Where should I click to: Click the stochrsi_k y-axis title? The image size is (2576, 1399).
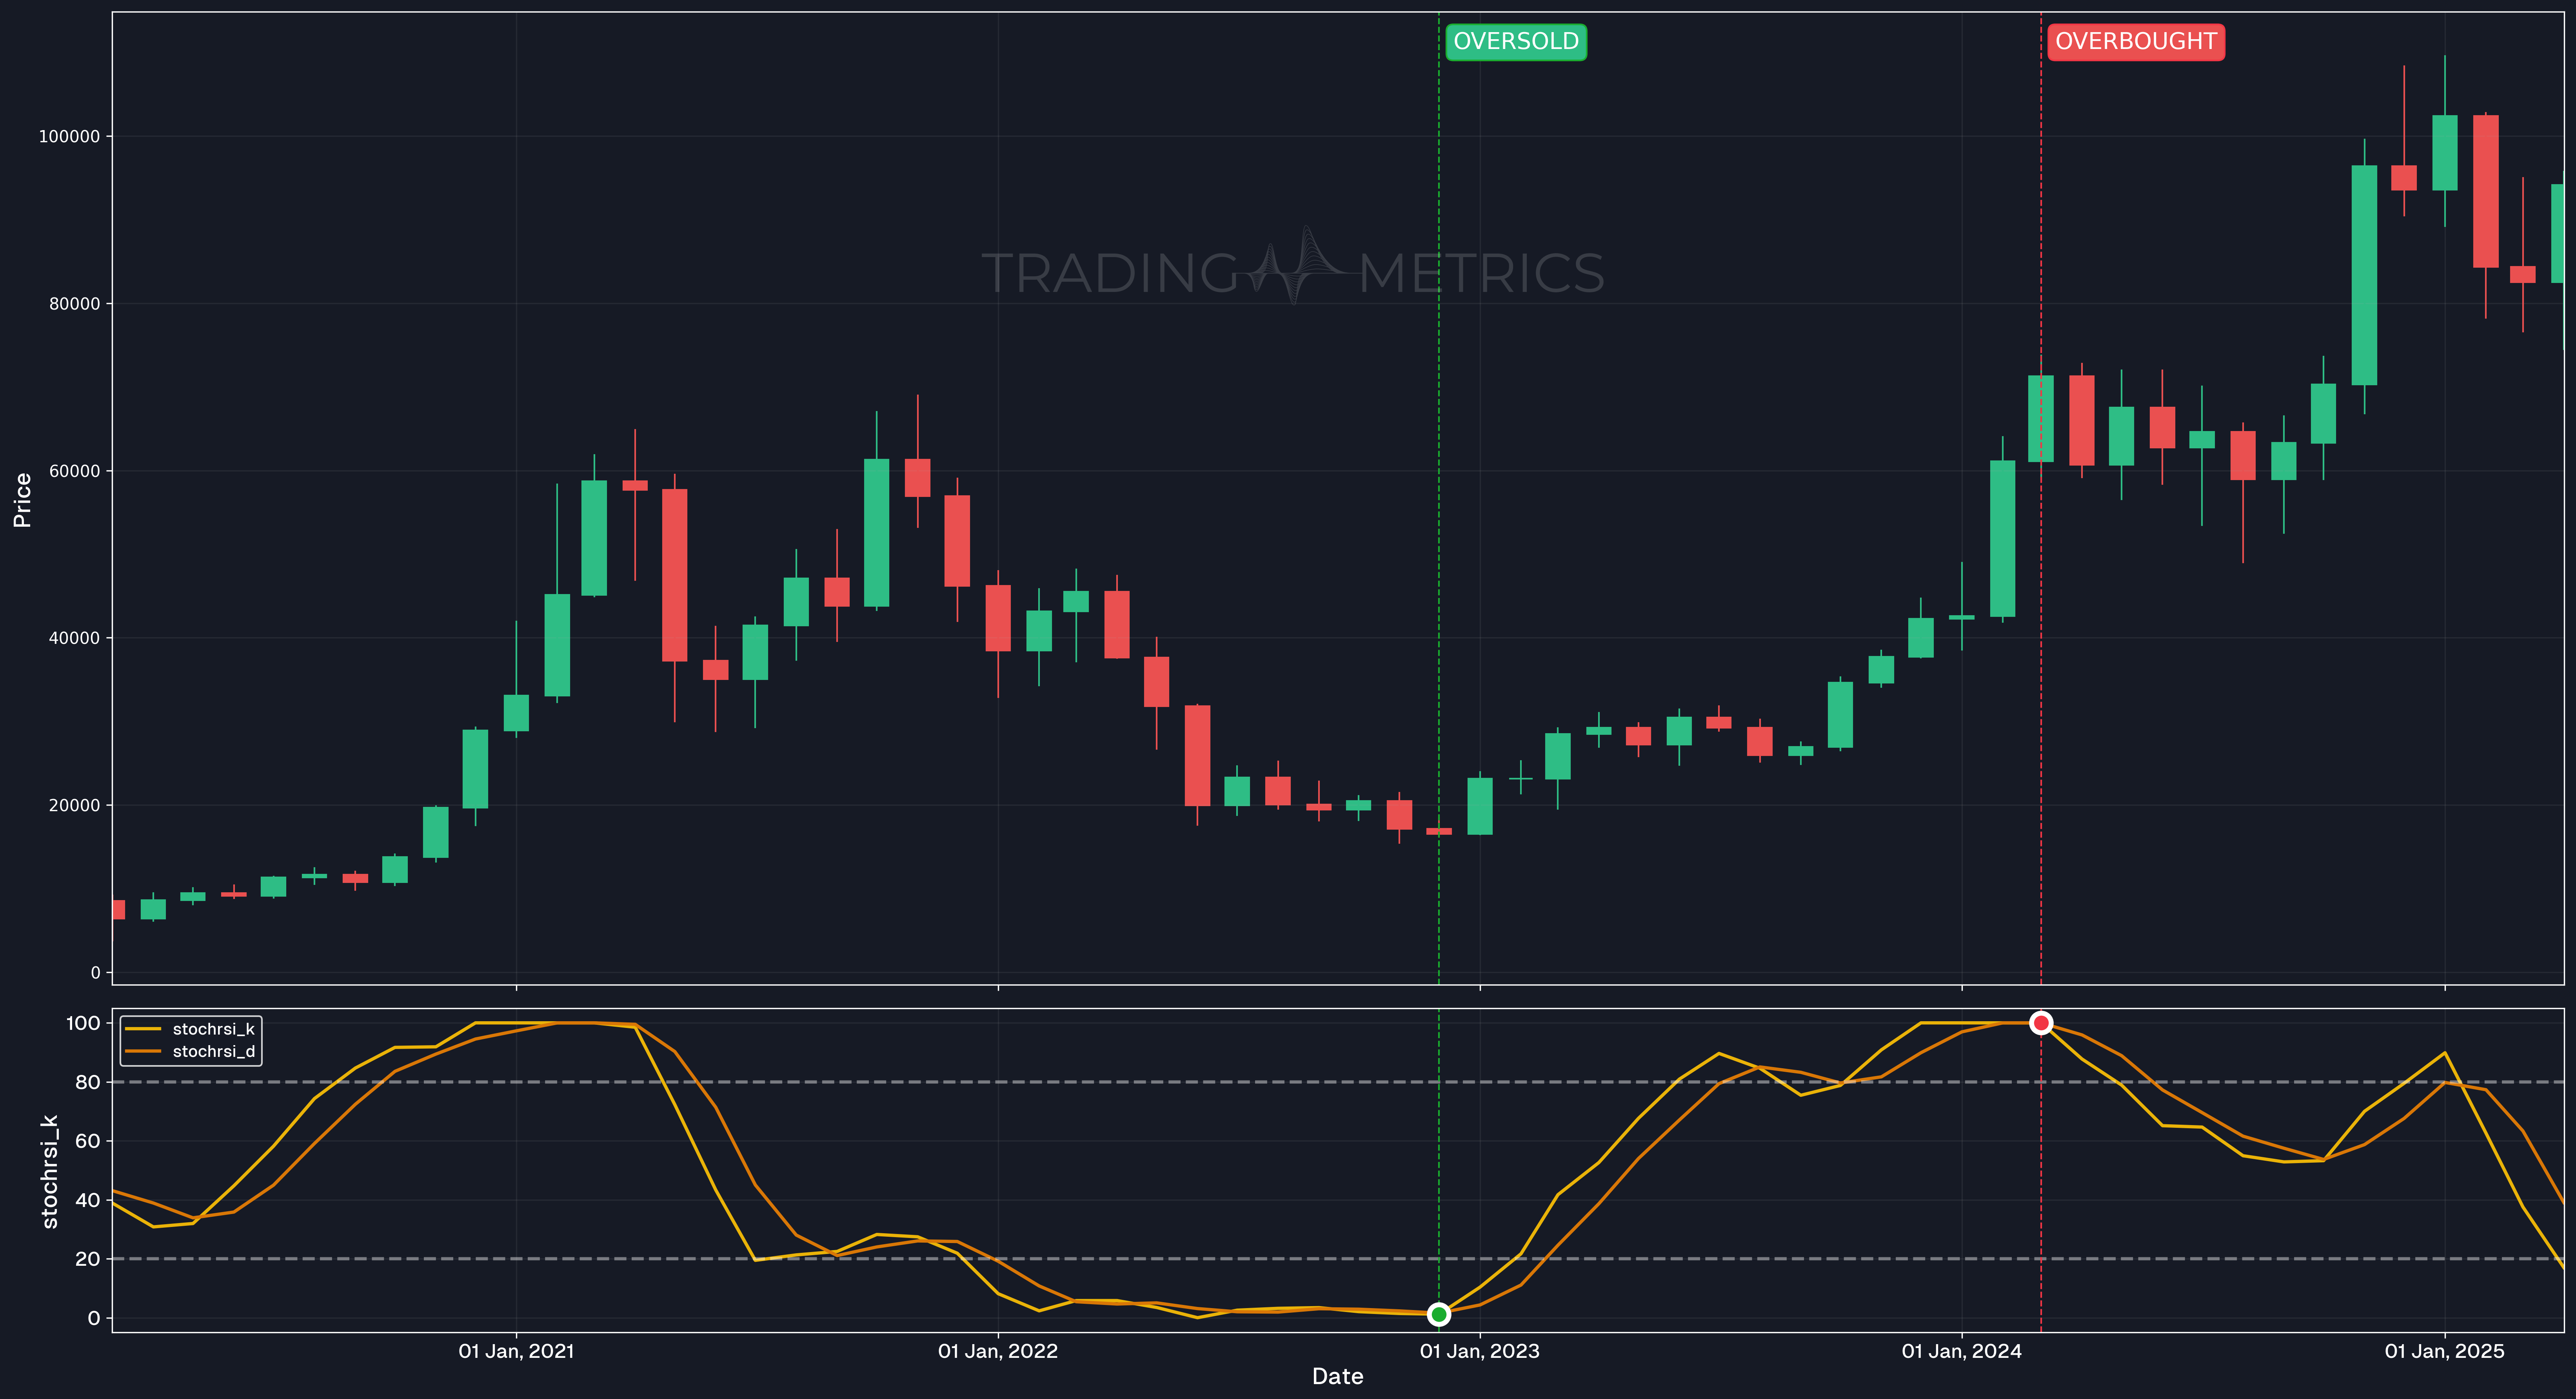(50, 1171)
